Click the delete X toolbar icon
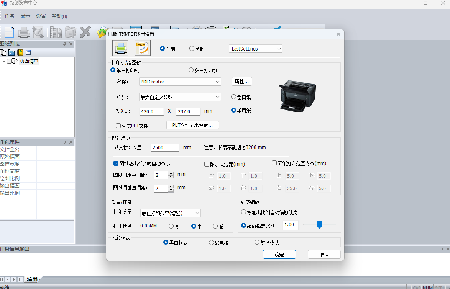Image resolution: width=450 pixels, height=289 pixels. pos(85,32)
